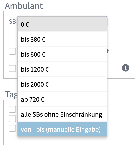The image size is (139, 145).
Task: Click the info icon in the Ambulant section
Action: [126, 68]
